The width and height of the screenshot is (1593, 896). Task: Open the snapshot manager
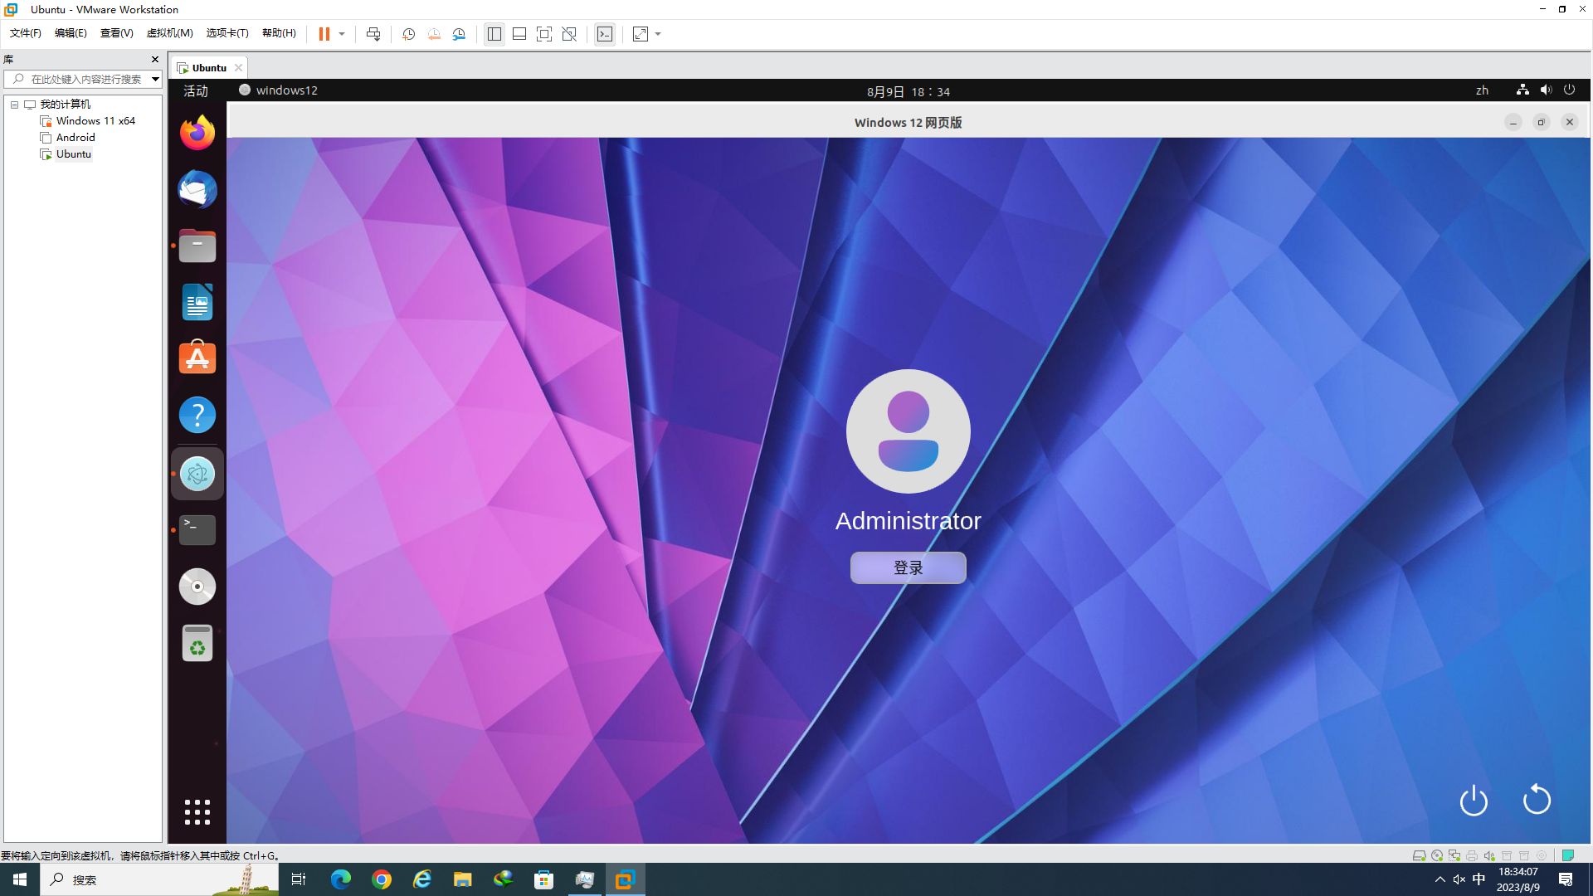[x=459, y=34]
